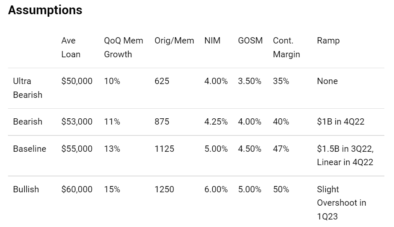Click the $50,000 average loan cell
The width and height of the screenshot is (394, 227).
coord(77,81)
